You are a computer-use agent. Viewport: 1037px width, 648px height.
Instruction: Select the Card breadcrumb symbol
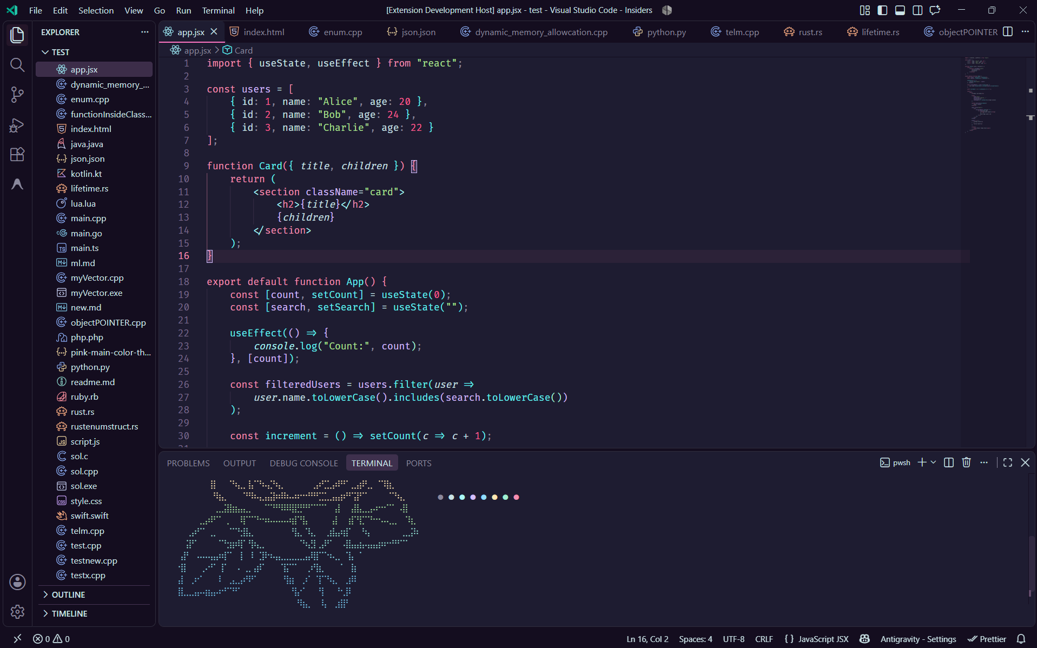238,50
